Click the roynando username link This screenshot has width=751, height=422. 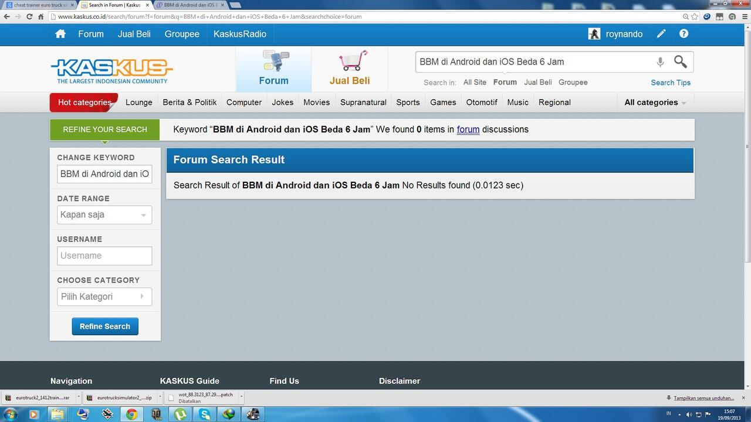pyautogui.click(x=624, y=34)
